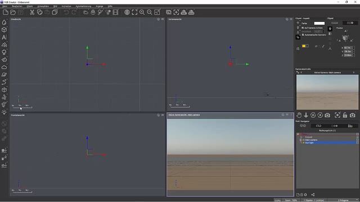
Task: Click the camera snapshot icon under preview
Action: pos(327,115)
